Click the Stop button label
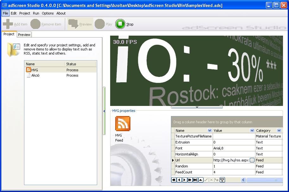This screenshot has width=289, height=192. click(130, 24)
